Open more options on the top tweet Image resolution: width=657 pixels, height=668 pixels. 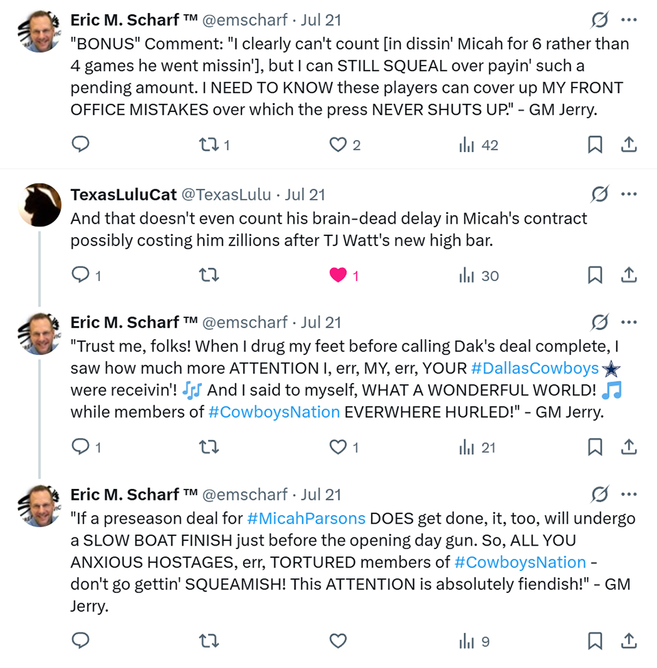tap(628, 21)
